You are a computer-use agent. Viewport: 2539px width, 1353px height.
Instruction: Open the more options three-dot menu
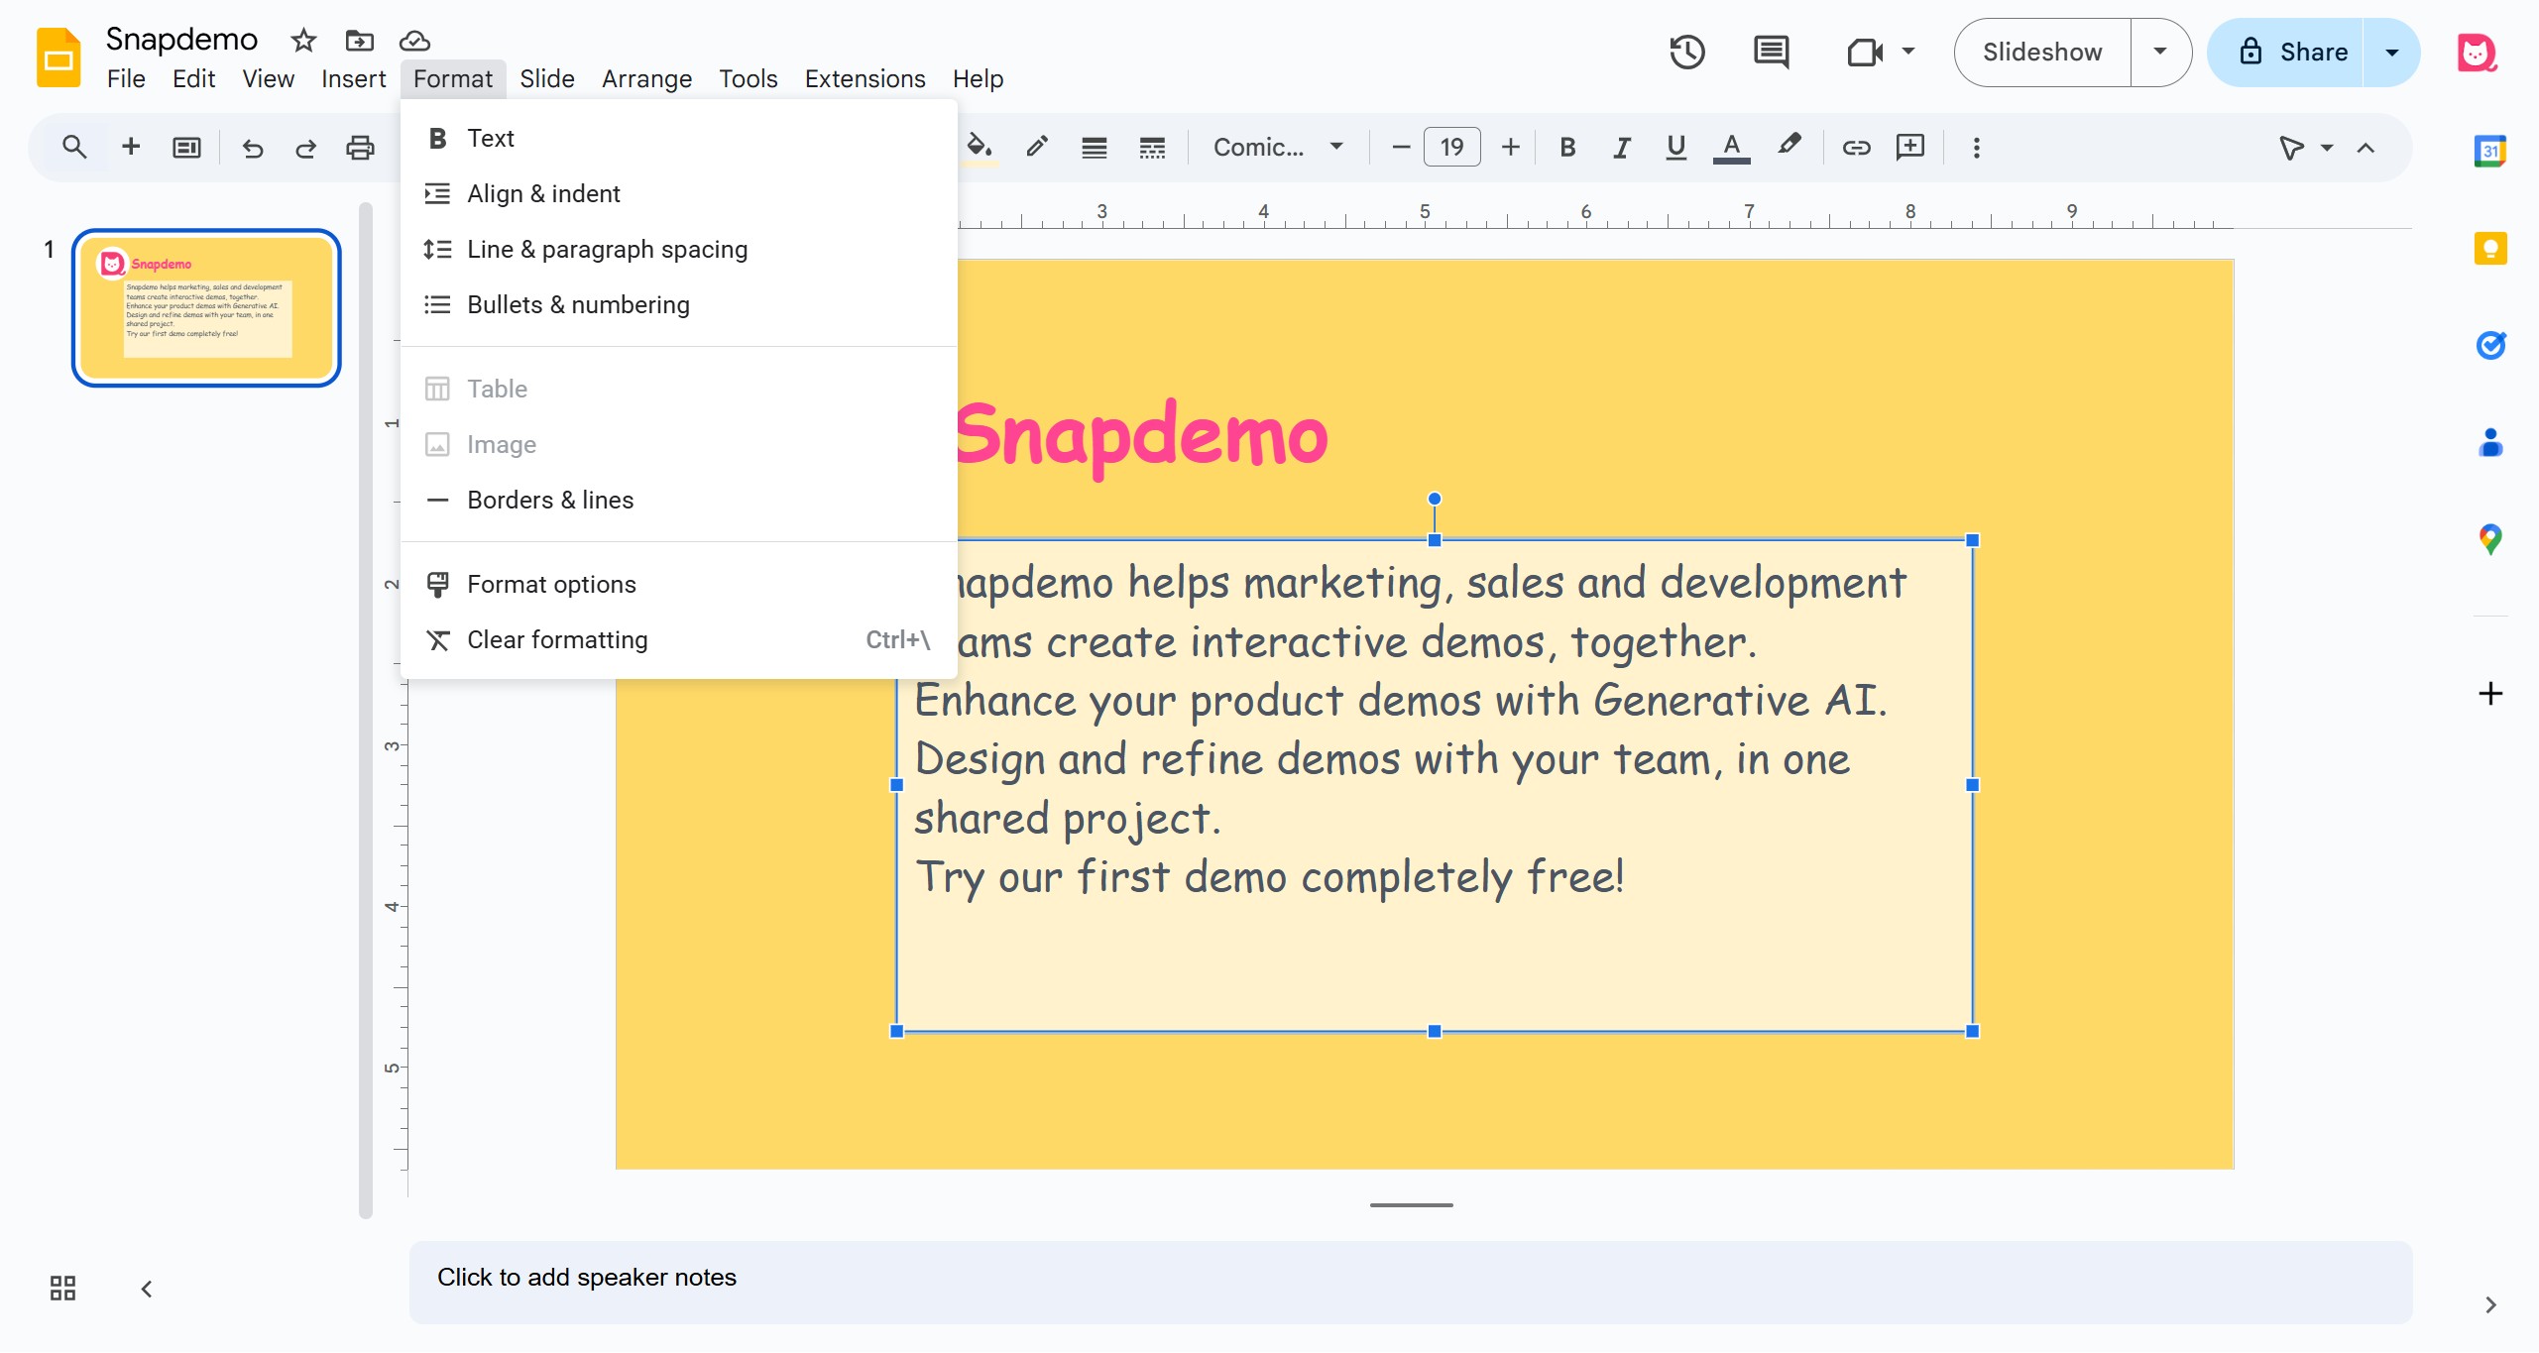pos(1977,148)
